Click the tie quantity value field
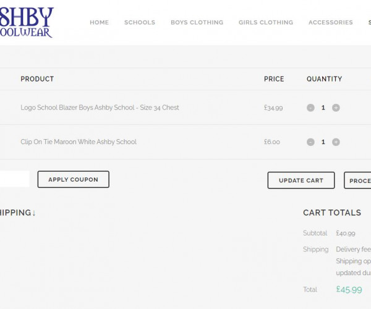Screen dimensions: 371x309 tap(323, 142)
